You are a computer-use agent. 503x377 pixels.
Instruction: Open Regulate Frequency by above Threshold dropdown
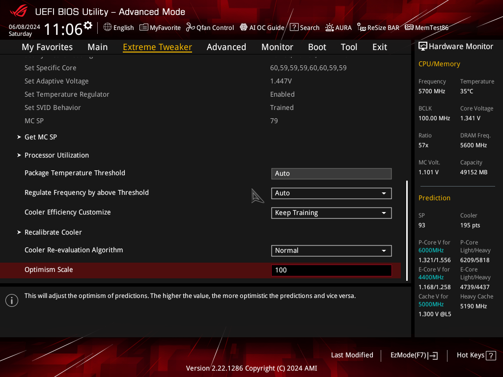[x=332, y=193]
